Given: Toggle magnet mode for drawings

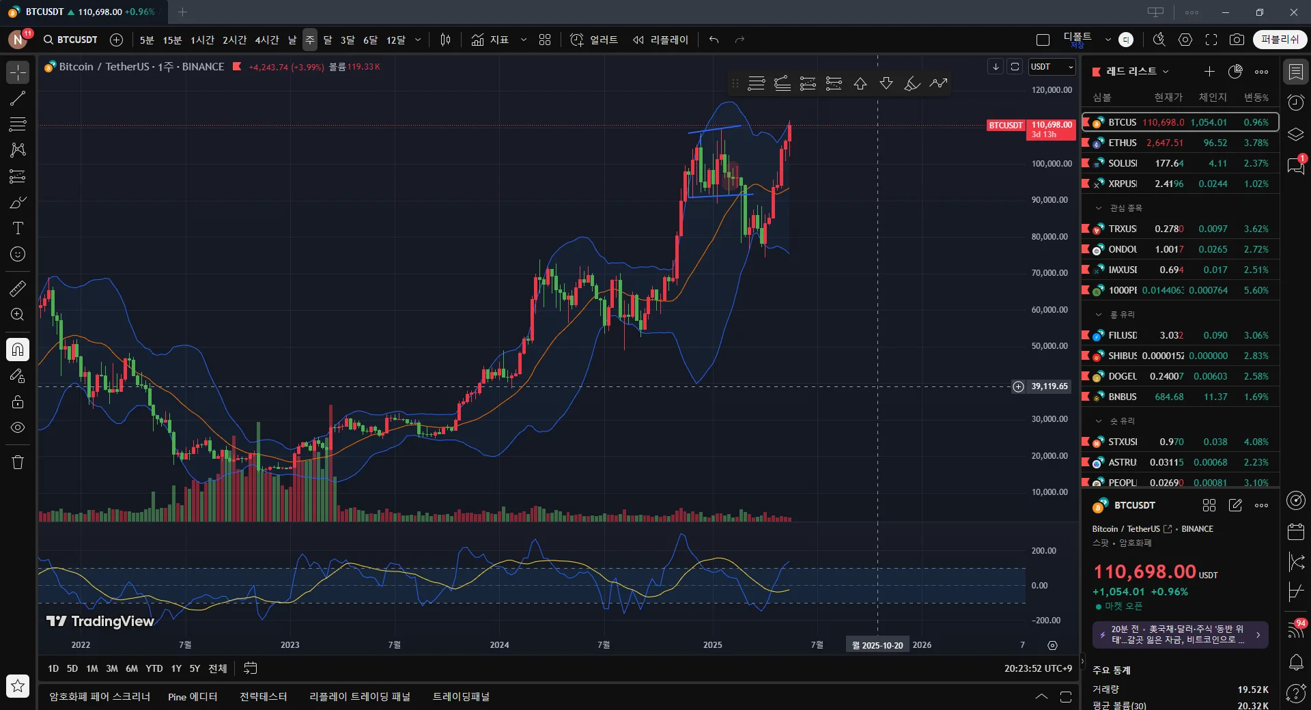Looking at the screenshot, I should (x=18, y=350).
